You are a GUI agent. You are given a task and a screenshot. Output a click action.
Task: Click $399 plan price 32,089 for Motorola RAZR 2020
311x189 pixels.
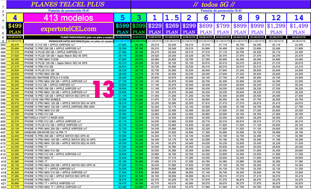[139, 118]
